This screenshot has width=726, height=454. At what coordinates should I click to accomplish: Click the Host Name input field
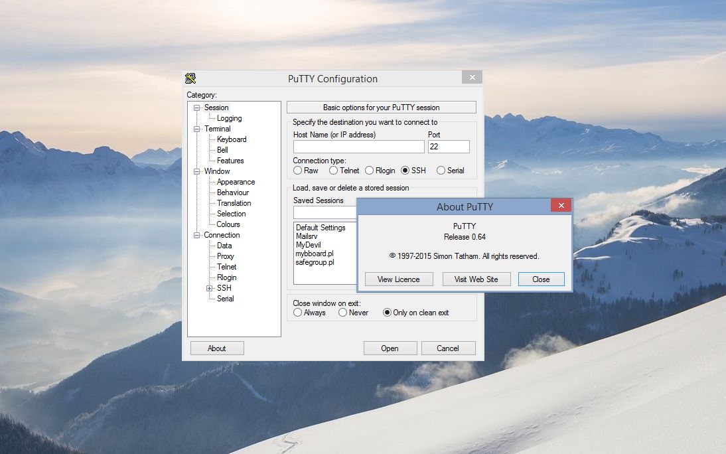point(359,147)
